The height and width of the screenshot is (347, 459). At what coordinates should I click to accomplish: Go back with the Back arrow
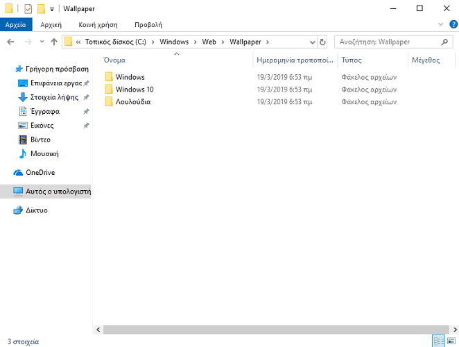pyautogui.click(x=10, y=42)
